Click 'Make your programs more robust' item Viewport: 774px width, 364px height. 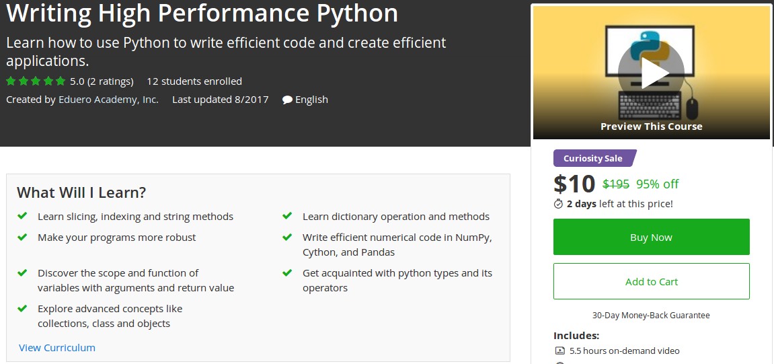click(x=116, y=237)
